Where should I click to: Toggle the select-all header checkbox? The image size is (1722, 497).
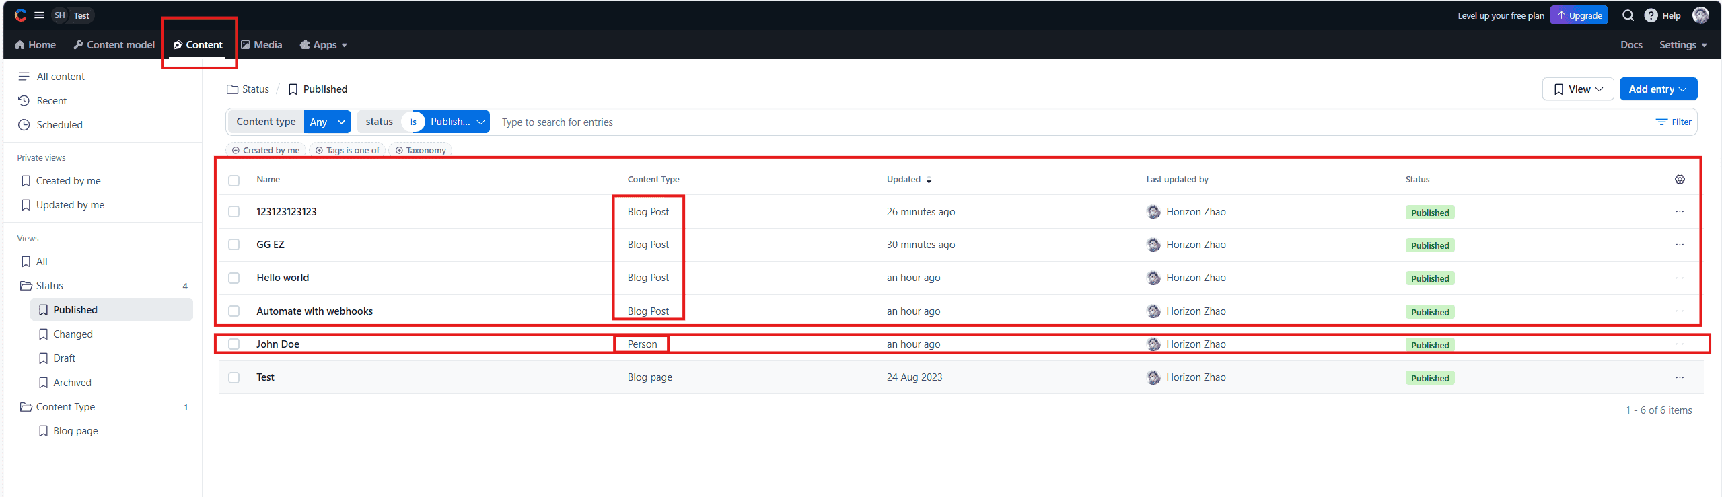[234, 180]
